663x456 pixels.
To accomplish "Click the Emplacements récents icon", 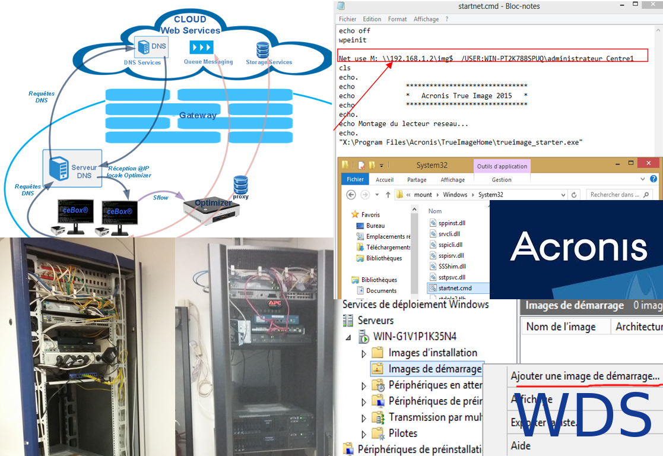I will [x=360, y=236].
